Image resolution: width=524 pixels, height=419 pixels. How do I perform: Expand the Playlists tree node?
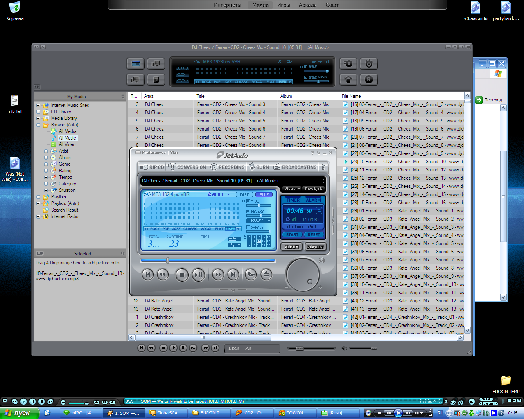[x=38, y=197]
